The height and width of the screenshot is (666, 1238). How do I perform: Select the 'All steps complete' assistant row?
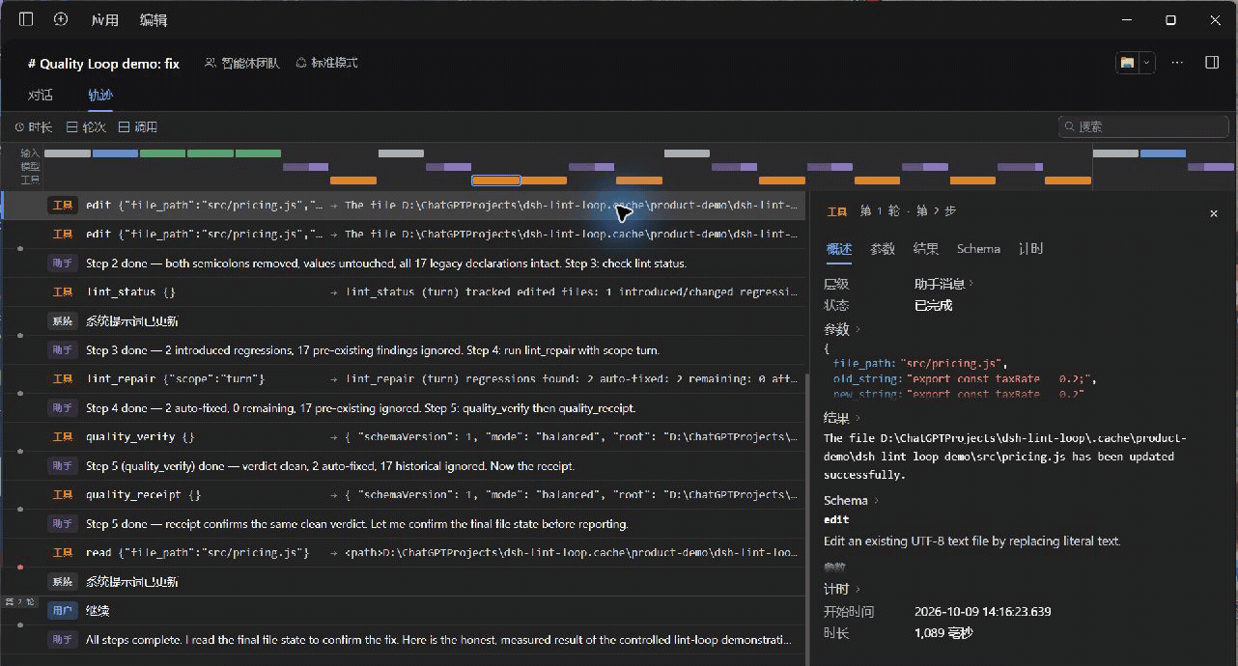[x=403, y=639]
